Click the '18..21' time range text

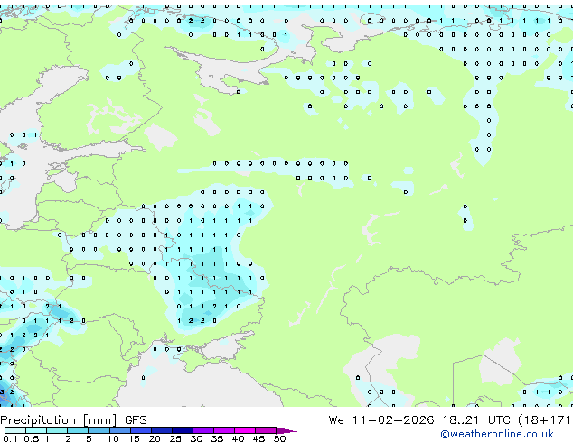460,420
